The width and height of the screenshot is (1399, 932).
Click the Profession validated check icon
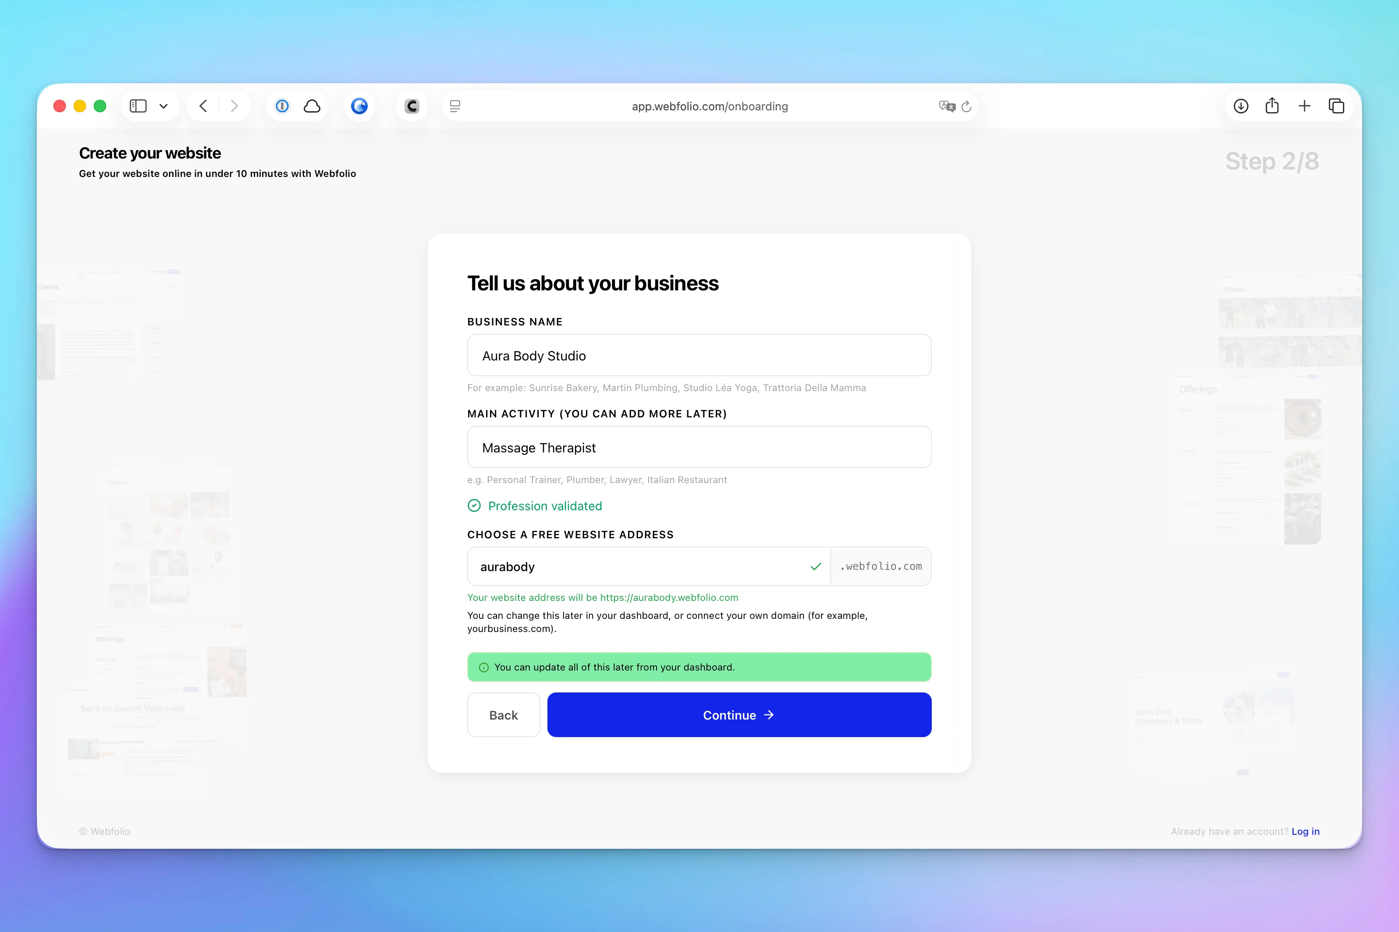tap(474, 506)
